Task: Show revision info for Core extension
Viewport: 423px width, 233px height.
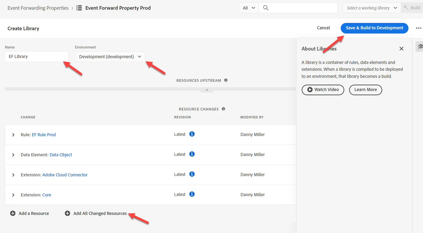Action: pos(192,194)
